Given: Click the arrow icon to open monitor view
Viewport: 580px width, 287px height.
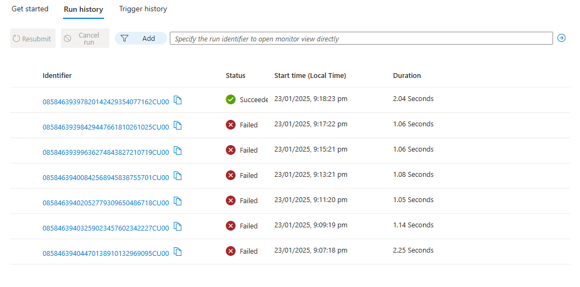Looking at the screenshot, I should point(561,38).
